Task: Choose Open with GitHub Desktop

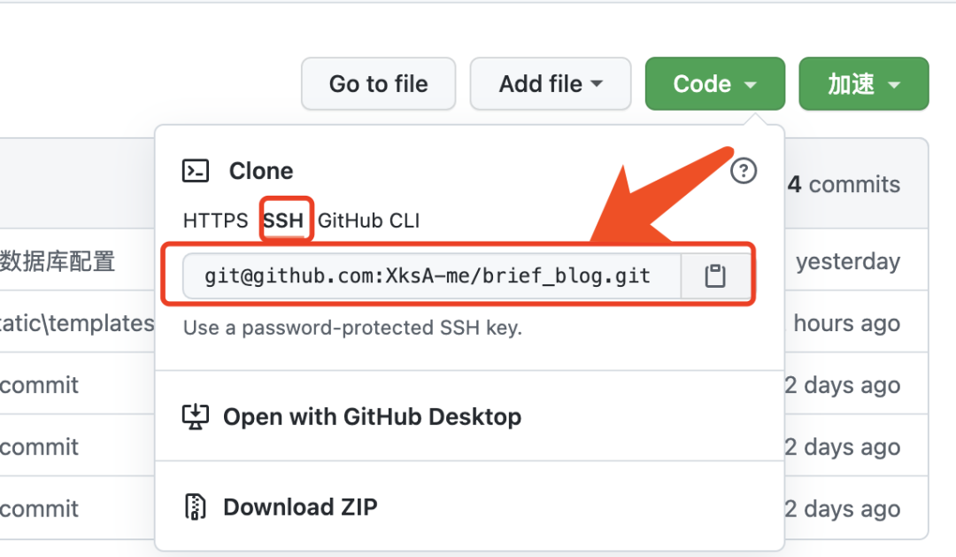Action: pos(373,416)
